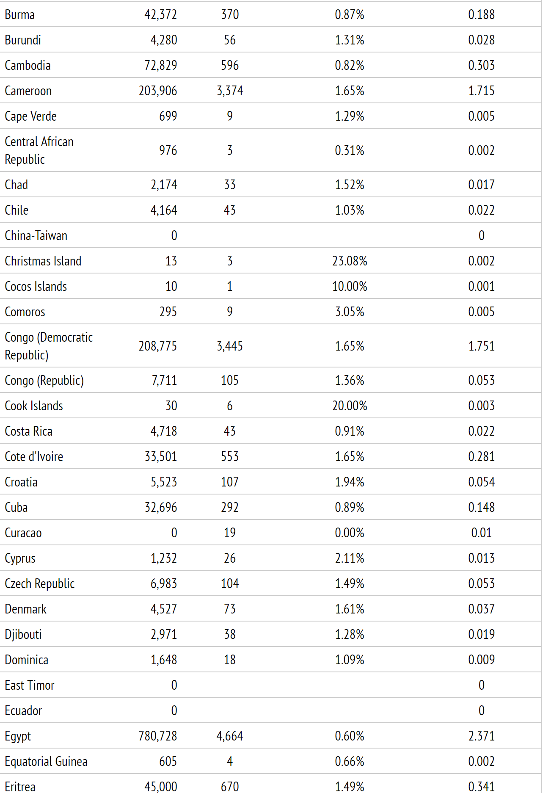Click the Central African Republic cell
543x793 pixels.
click(x=39, y=150)
